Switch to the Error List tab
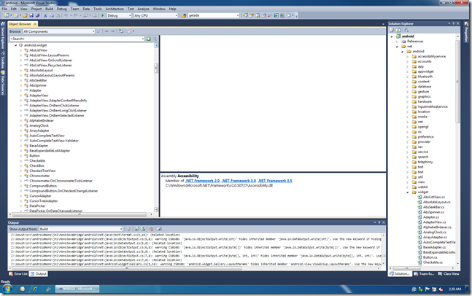 tap(18, 273)
